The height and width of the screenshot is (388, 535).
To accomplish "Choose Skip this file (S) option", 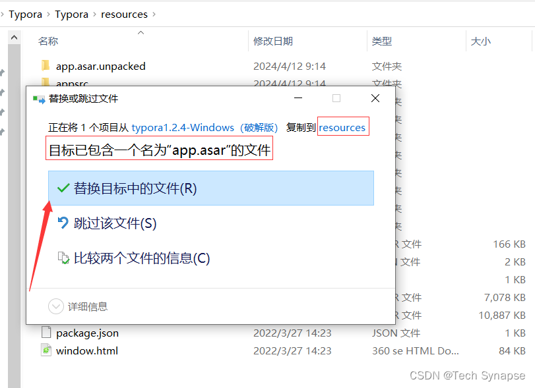I will pyautogui.click(x=115, y=223).
